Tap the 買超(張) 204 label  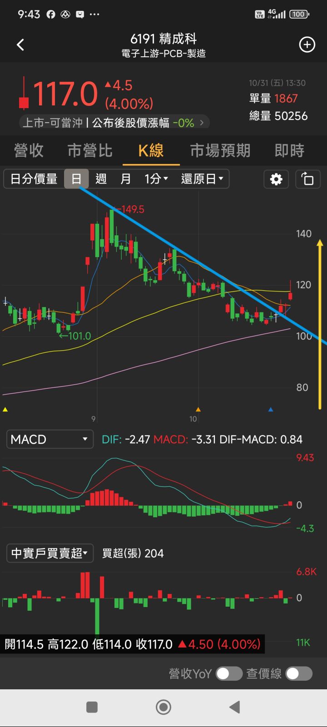pyautogui.click(x=133, y=553)
